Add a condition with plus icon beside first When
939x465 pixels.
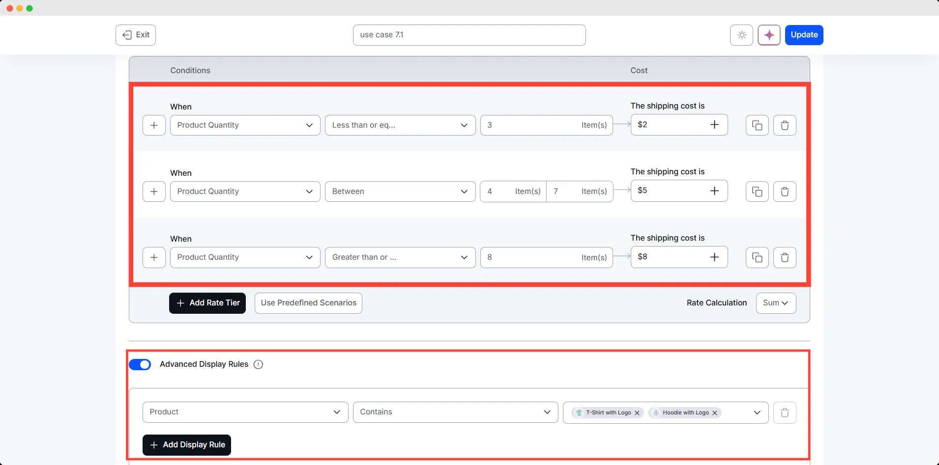[154, 125]
